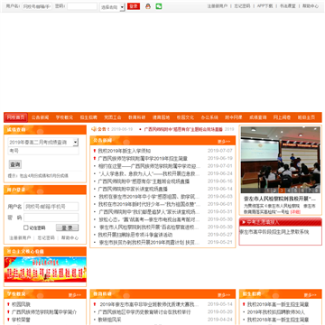Click the 考号 input under 成绩查询
325x325 pixels.
click(43, 151)
